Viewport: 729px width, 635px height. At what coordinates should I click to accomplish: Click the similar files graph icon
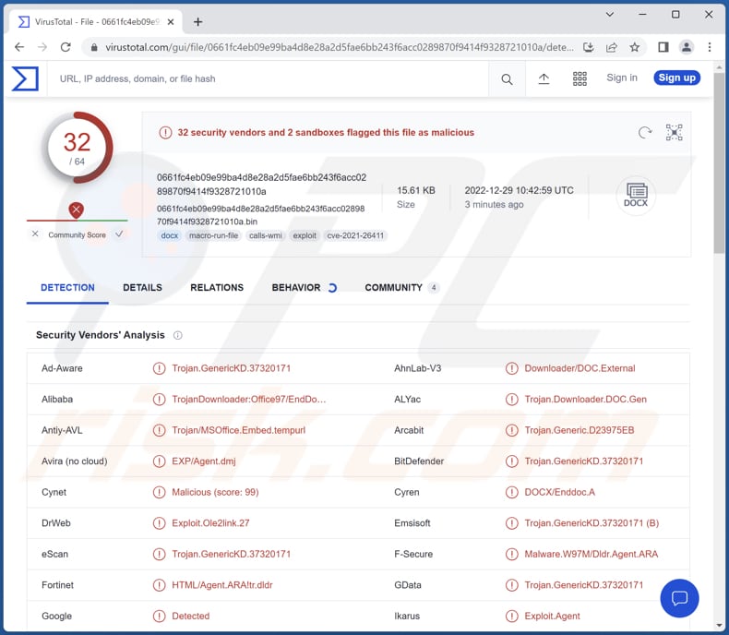pos(675,133)
